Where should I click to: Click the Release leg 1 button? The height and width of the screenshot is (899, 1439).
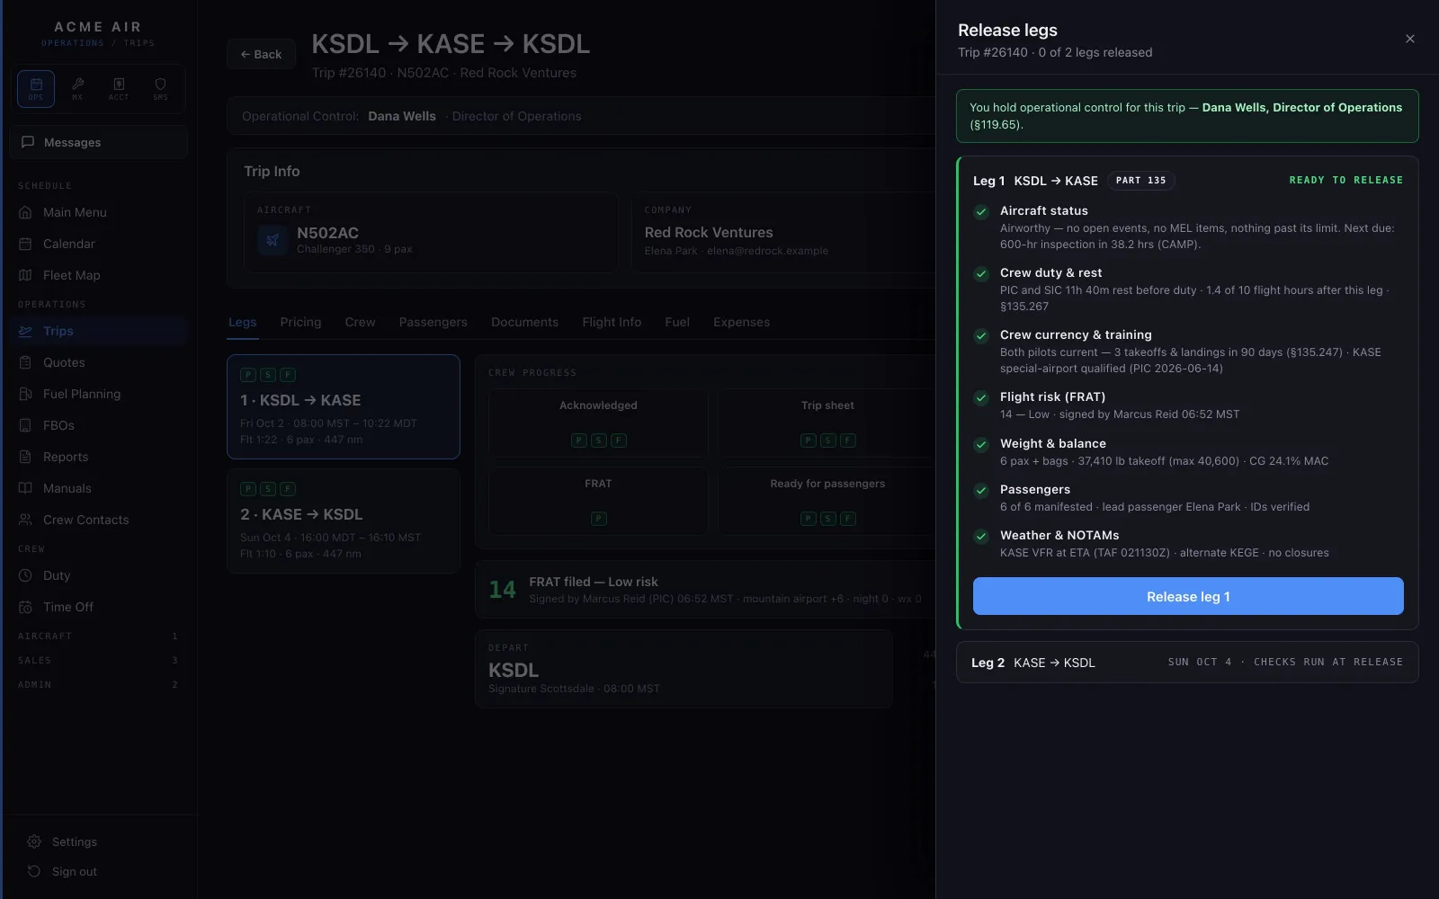(x=1187, y=596)
